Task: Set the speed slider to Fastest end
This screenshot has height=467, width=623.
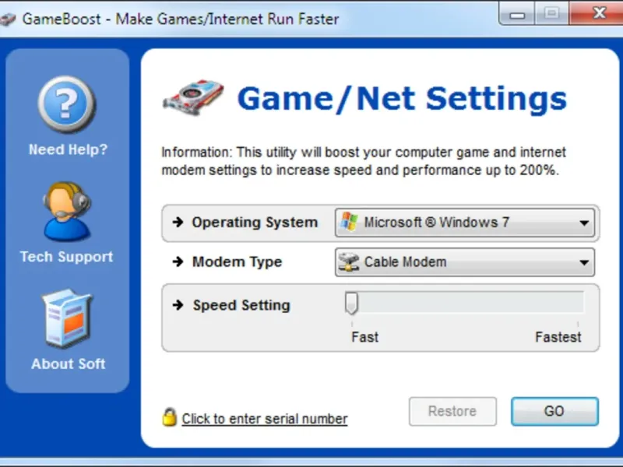Action: click(578, 304)
